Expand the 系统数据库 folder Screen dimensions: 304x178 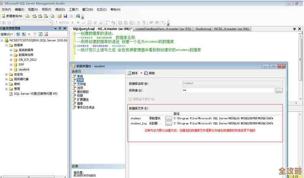click(x=11, y=50)
